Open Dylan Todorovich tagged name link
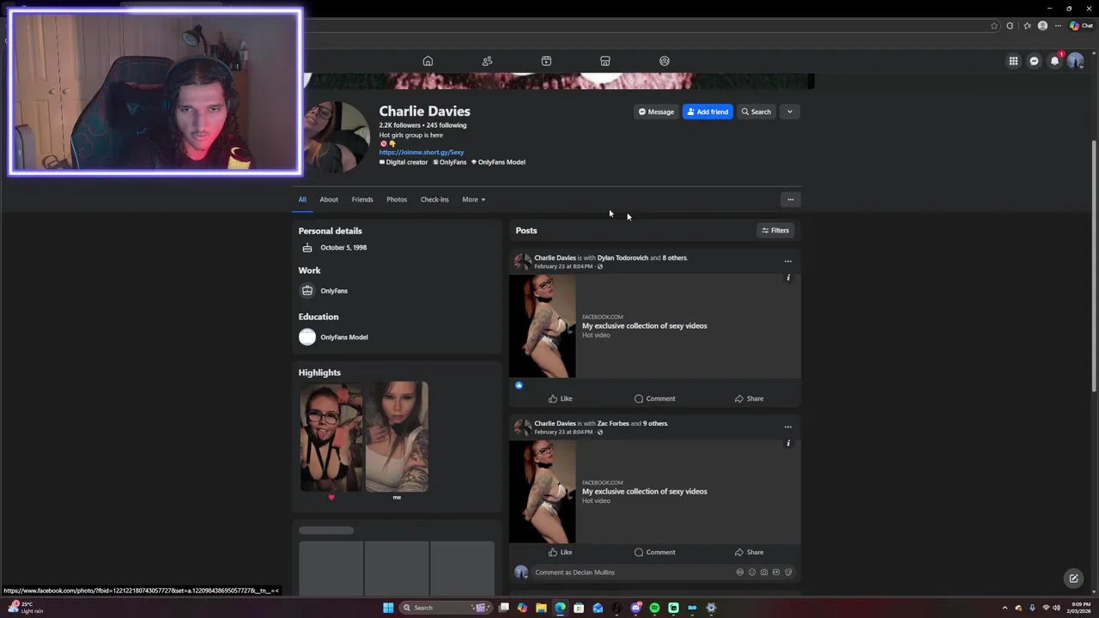The image size is (1099, 618). click(622, 257)
